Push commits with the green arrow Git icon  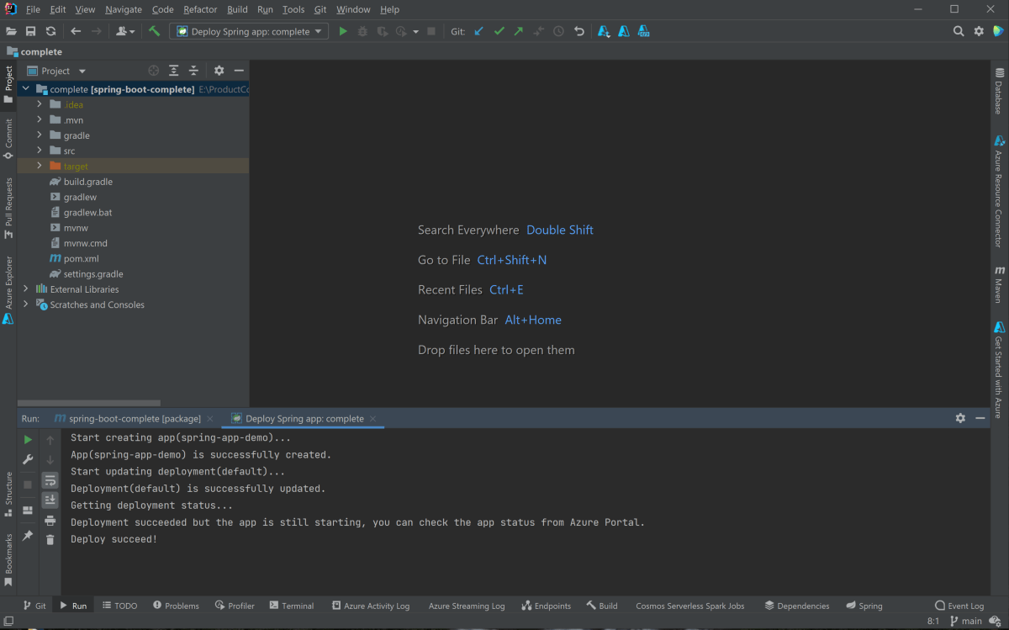click(x=518, y=30)
